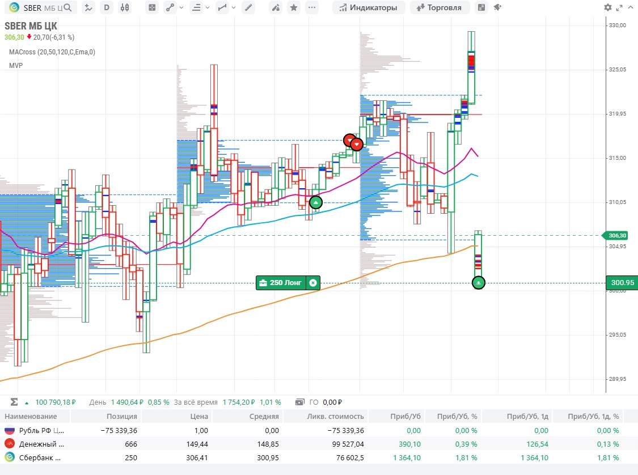Click the favorites star icon

click(x=294, y=8)
